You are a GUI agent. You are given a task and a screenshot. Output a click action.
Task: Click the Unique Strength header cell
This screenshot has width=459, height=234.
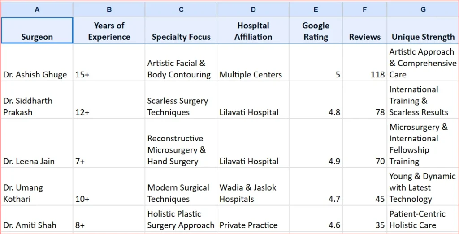pyautogui.click(x=423, y=31)
